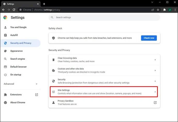Click the Autofill clipboard icon

point(5,35)
